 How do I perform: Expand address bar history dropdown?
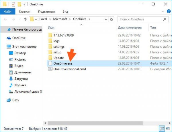pyautogui.click(x=106, y=19)
